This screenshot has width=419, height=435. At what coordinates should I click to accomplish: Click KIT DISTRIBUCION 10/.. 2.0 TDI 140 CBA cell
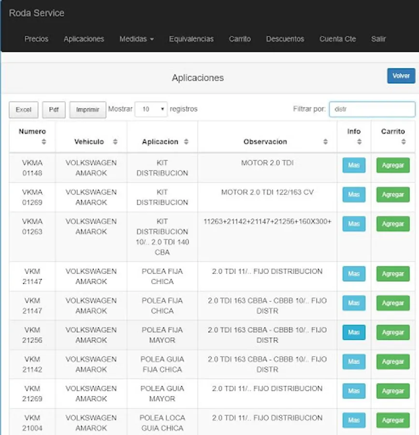[162, 237]
